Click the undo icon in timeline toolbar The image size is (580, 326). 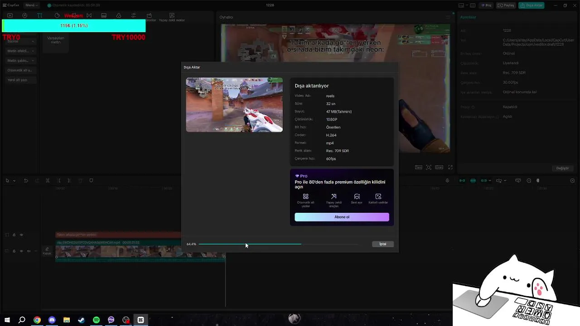(x=26, y=181)
